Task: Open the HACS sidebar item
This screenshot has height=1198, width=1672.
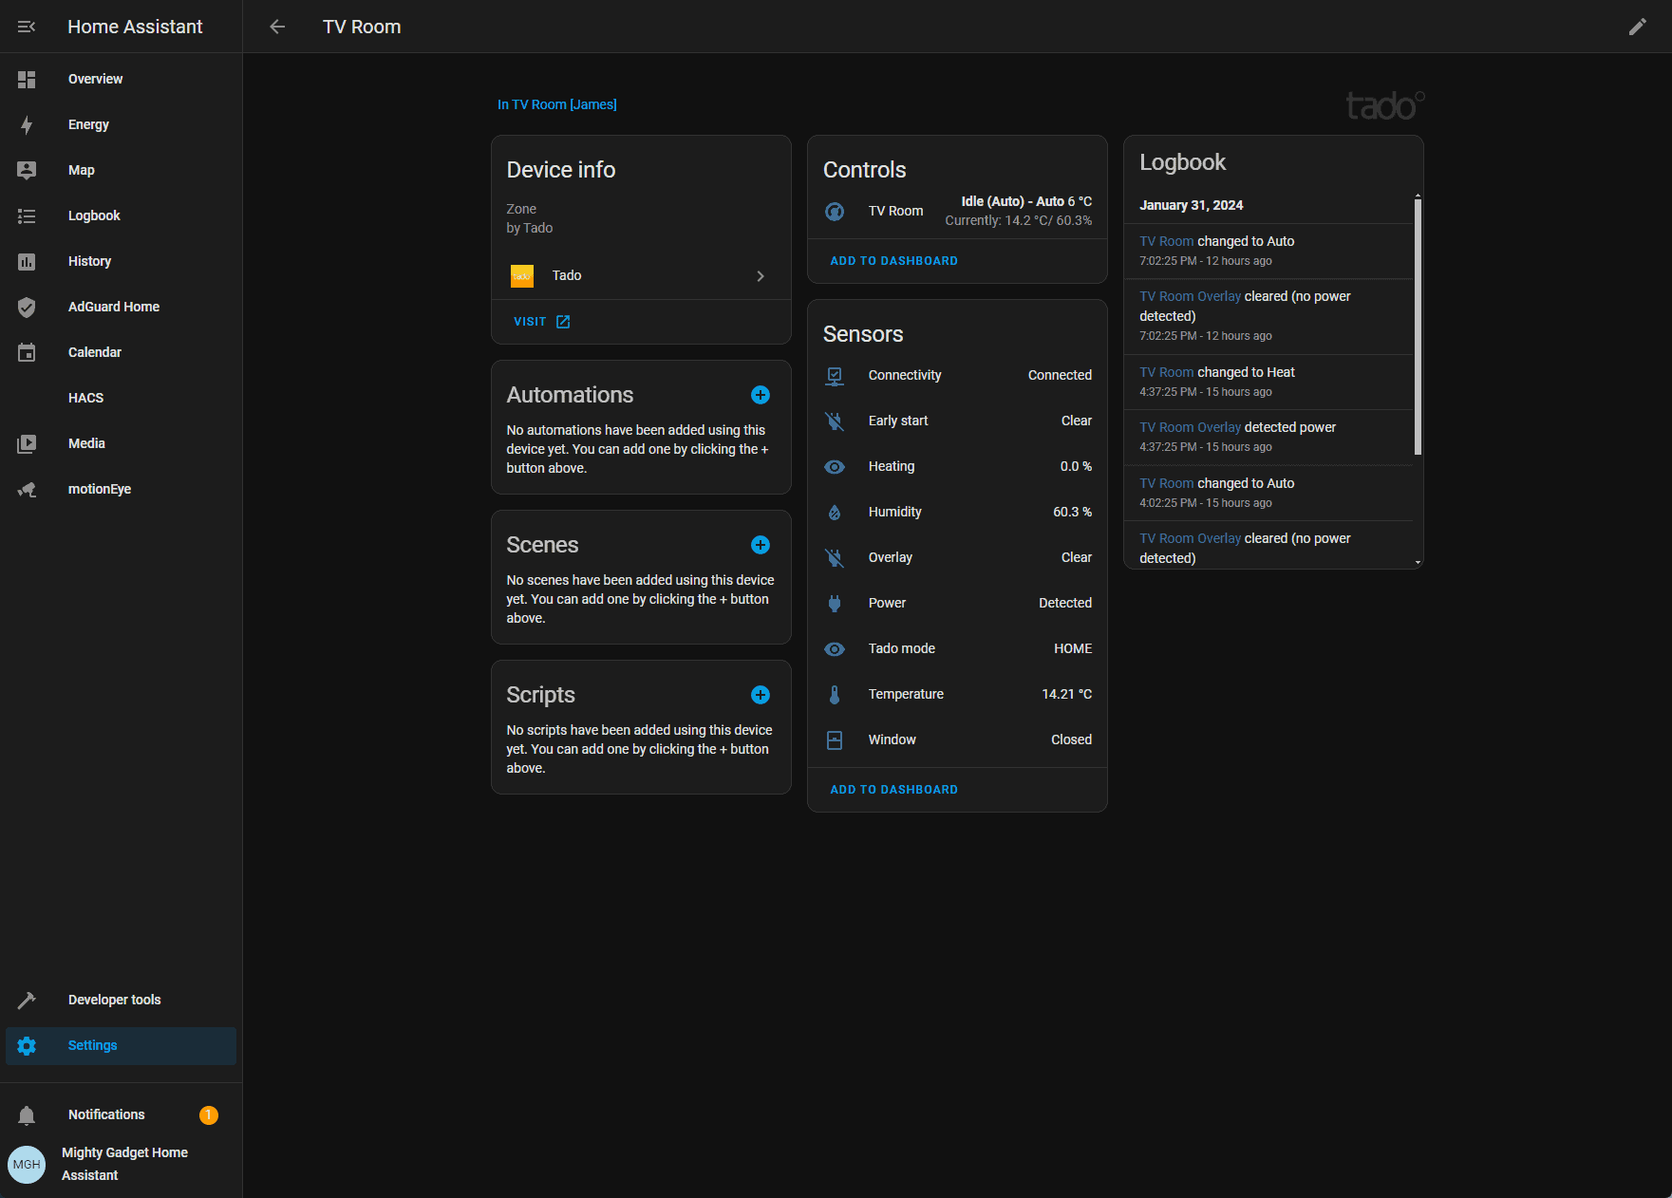Action: (85, 399)
